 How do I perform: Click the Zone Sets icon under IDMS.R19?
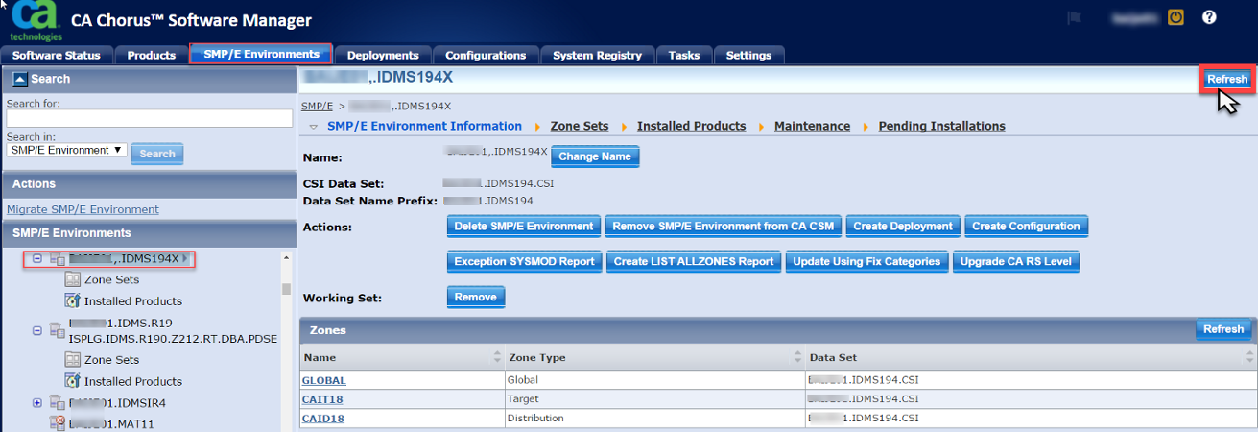click(x=72, y=360)
